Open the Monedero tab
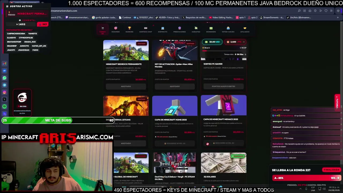This screenshot has height=193, width=343. (211, 29)
